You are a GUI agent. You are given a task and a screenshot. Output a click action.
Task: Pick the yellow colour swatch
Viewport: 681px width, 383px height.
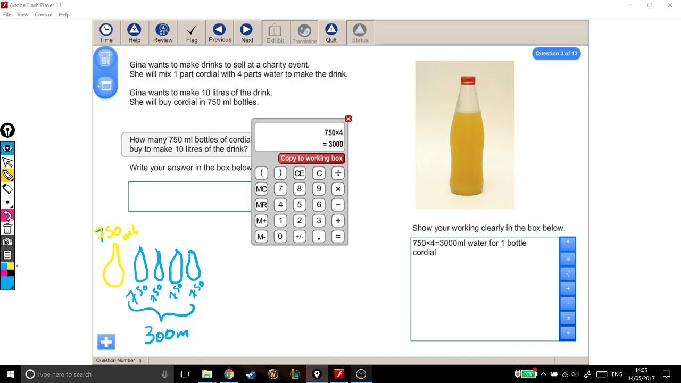pyautogui.click(x=11, y=266)
